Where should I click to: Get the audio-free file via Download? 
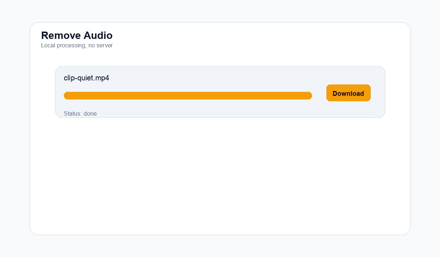tap(348, 93)
